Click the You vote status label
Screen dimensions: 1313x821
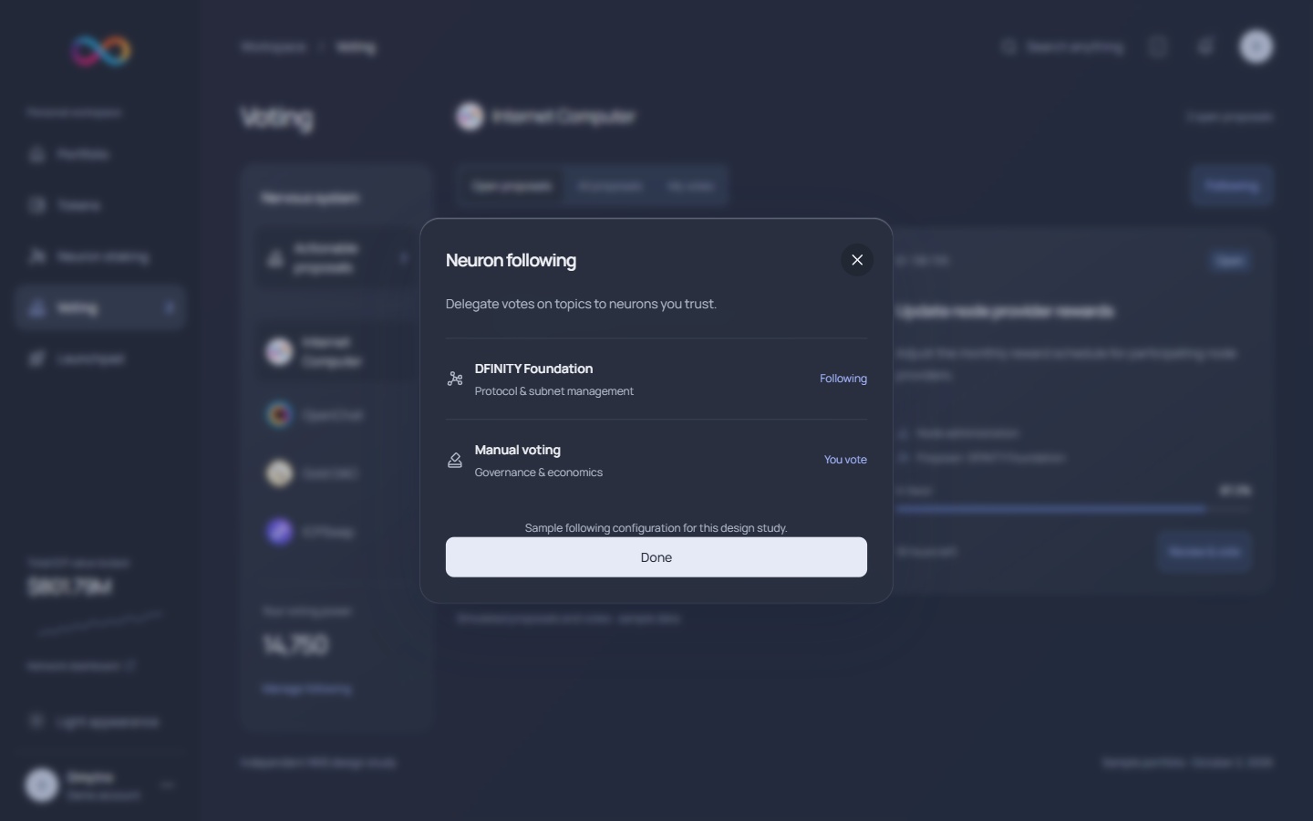click(x=845, y=460)
